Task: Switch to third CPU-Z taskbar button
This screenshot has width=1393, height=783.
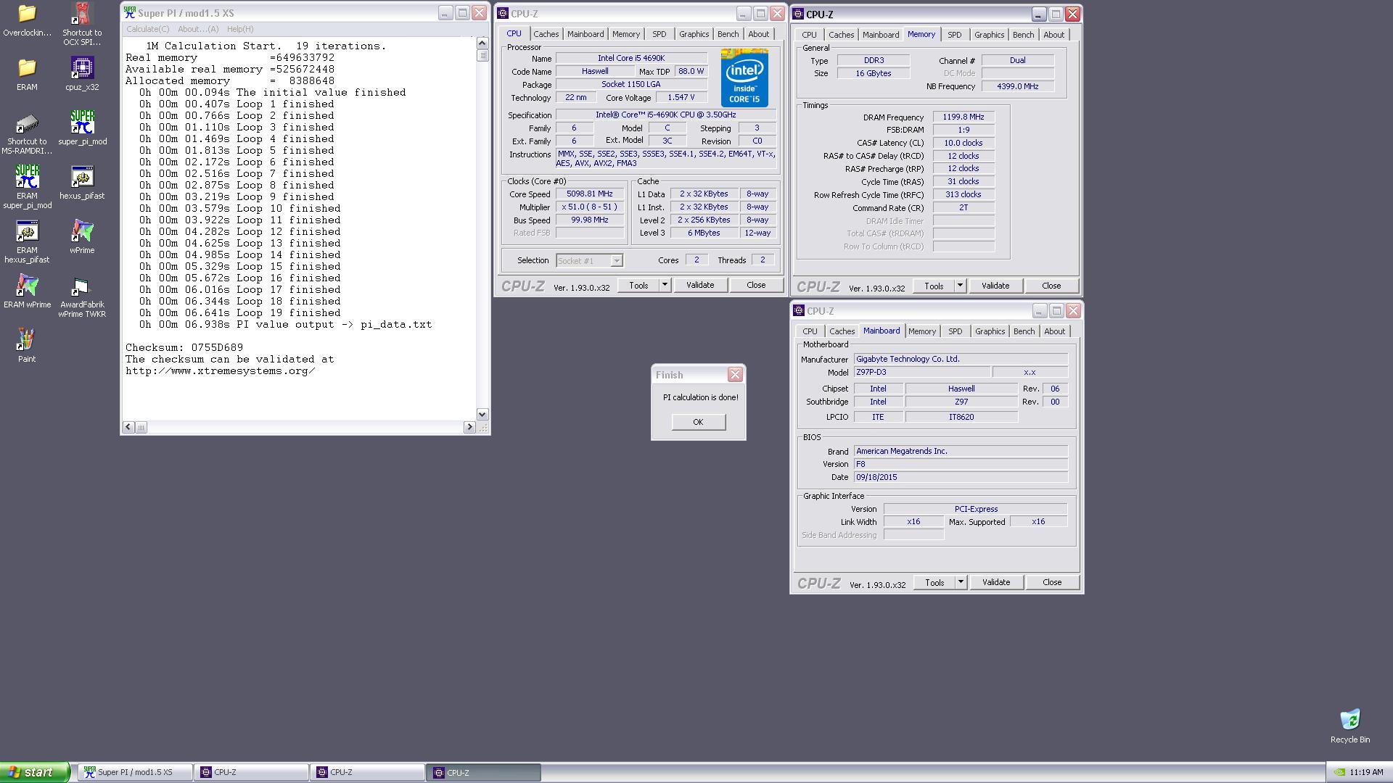Action: [484, 773]
